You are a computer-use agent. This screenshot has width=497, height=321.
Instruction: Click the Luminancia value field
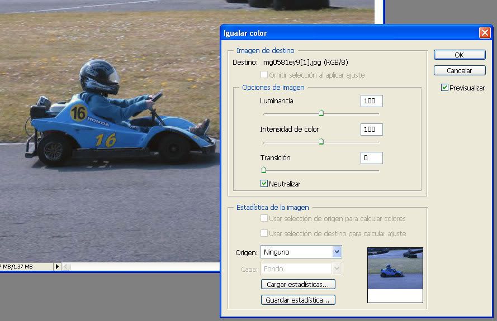point(371,101)
